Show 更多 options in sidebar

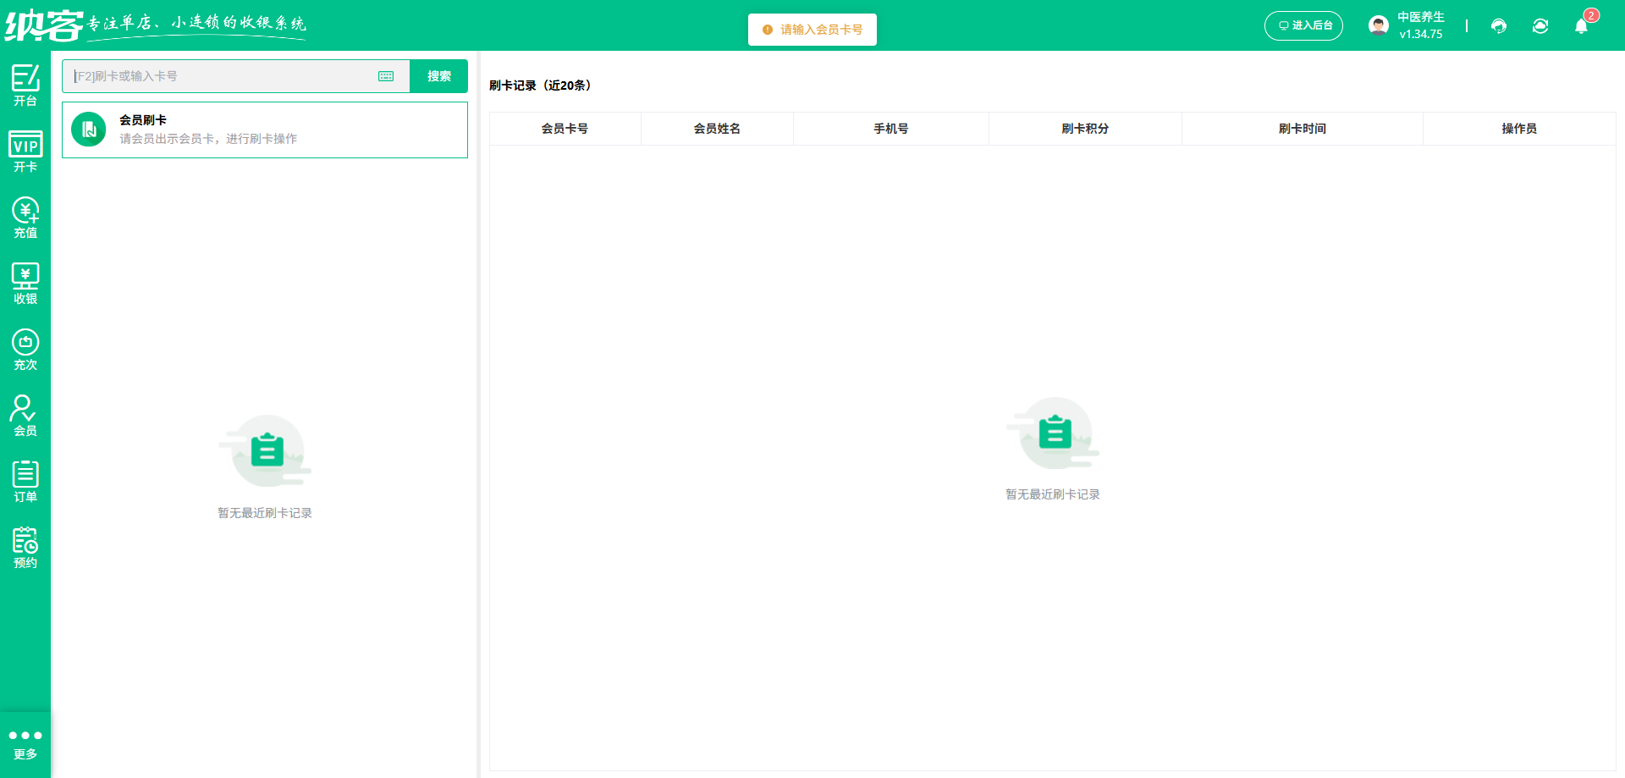pyautogui.click(x=25, y=744)
